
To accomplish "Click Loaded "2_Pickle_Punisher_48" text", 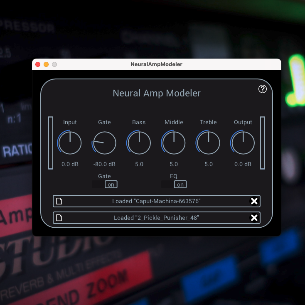I will point(156,218).
